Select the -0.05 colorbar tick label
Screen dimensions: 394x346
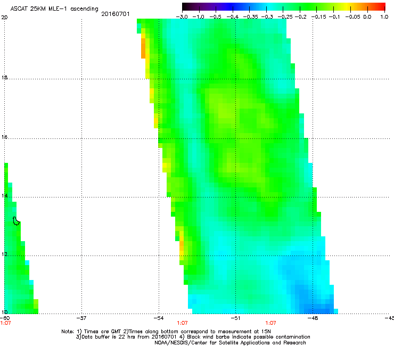[x=353, y=17]
